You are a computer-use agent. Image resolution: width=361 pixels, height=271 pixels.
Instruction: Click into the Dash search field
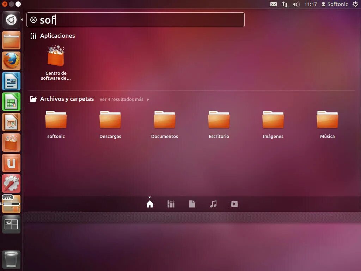[x=135, y=20]
